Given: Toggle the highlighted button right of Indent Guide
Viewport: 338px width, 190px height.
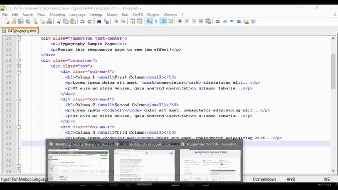Looking at the screenshot, I should (x=170, y=22).
